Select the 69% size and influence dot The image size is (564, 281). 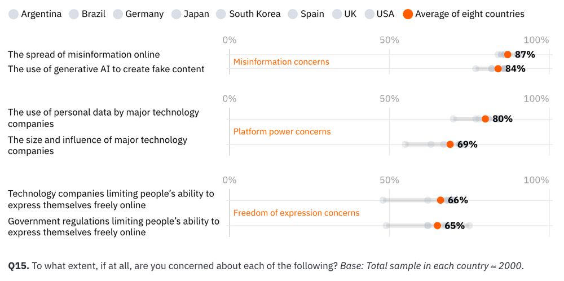pyautogui.click(x=450, y=144)
